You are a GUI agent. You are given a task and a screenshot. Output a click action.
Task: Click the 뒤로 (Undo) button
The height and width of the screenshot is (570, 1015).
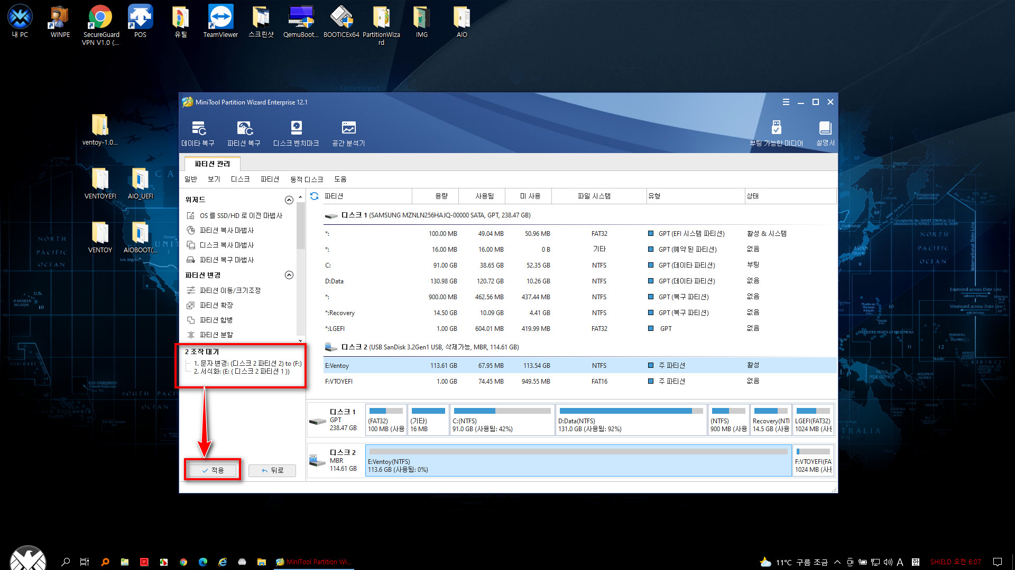272,470
